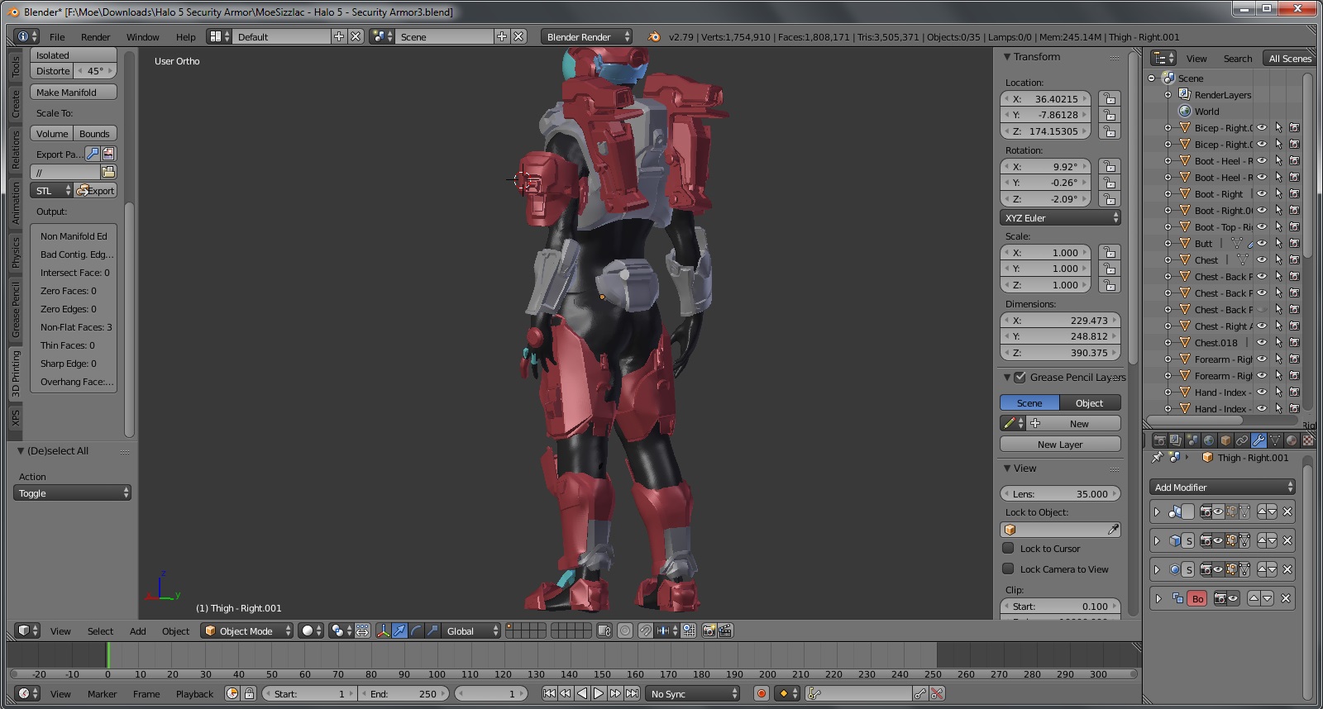Toggle proportional editing circle icon
This screenshot has height=709, width=1323.
625,630
